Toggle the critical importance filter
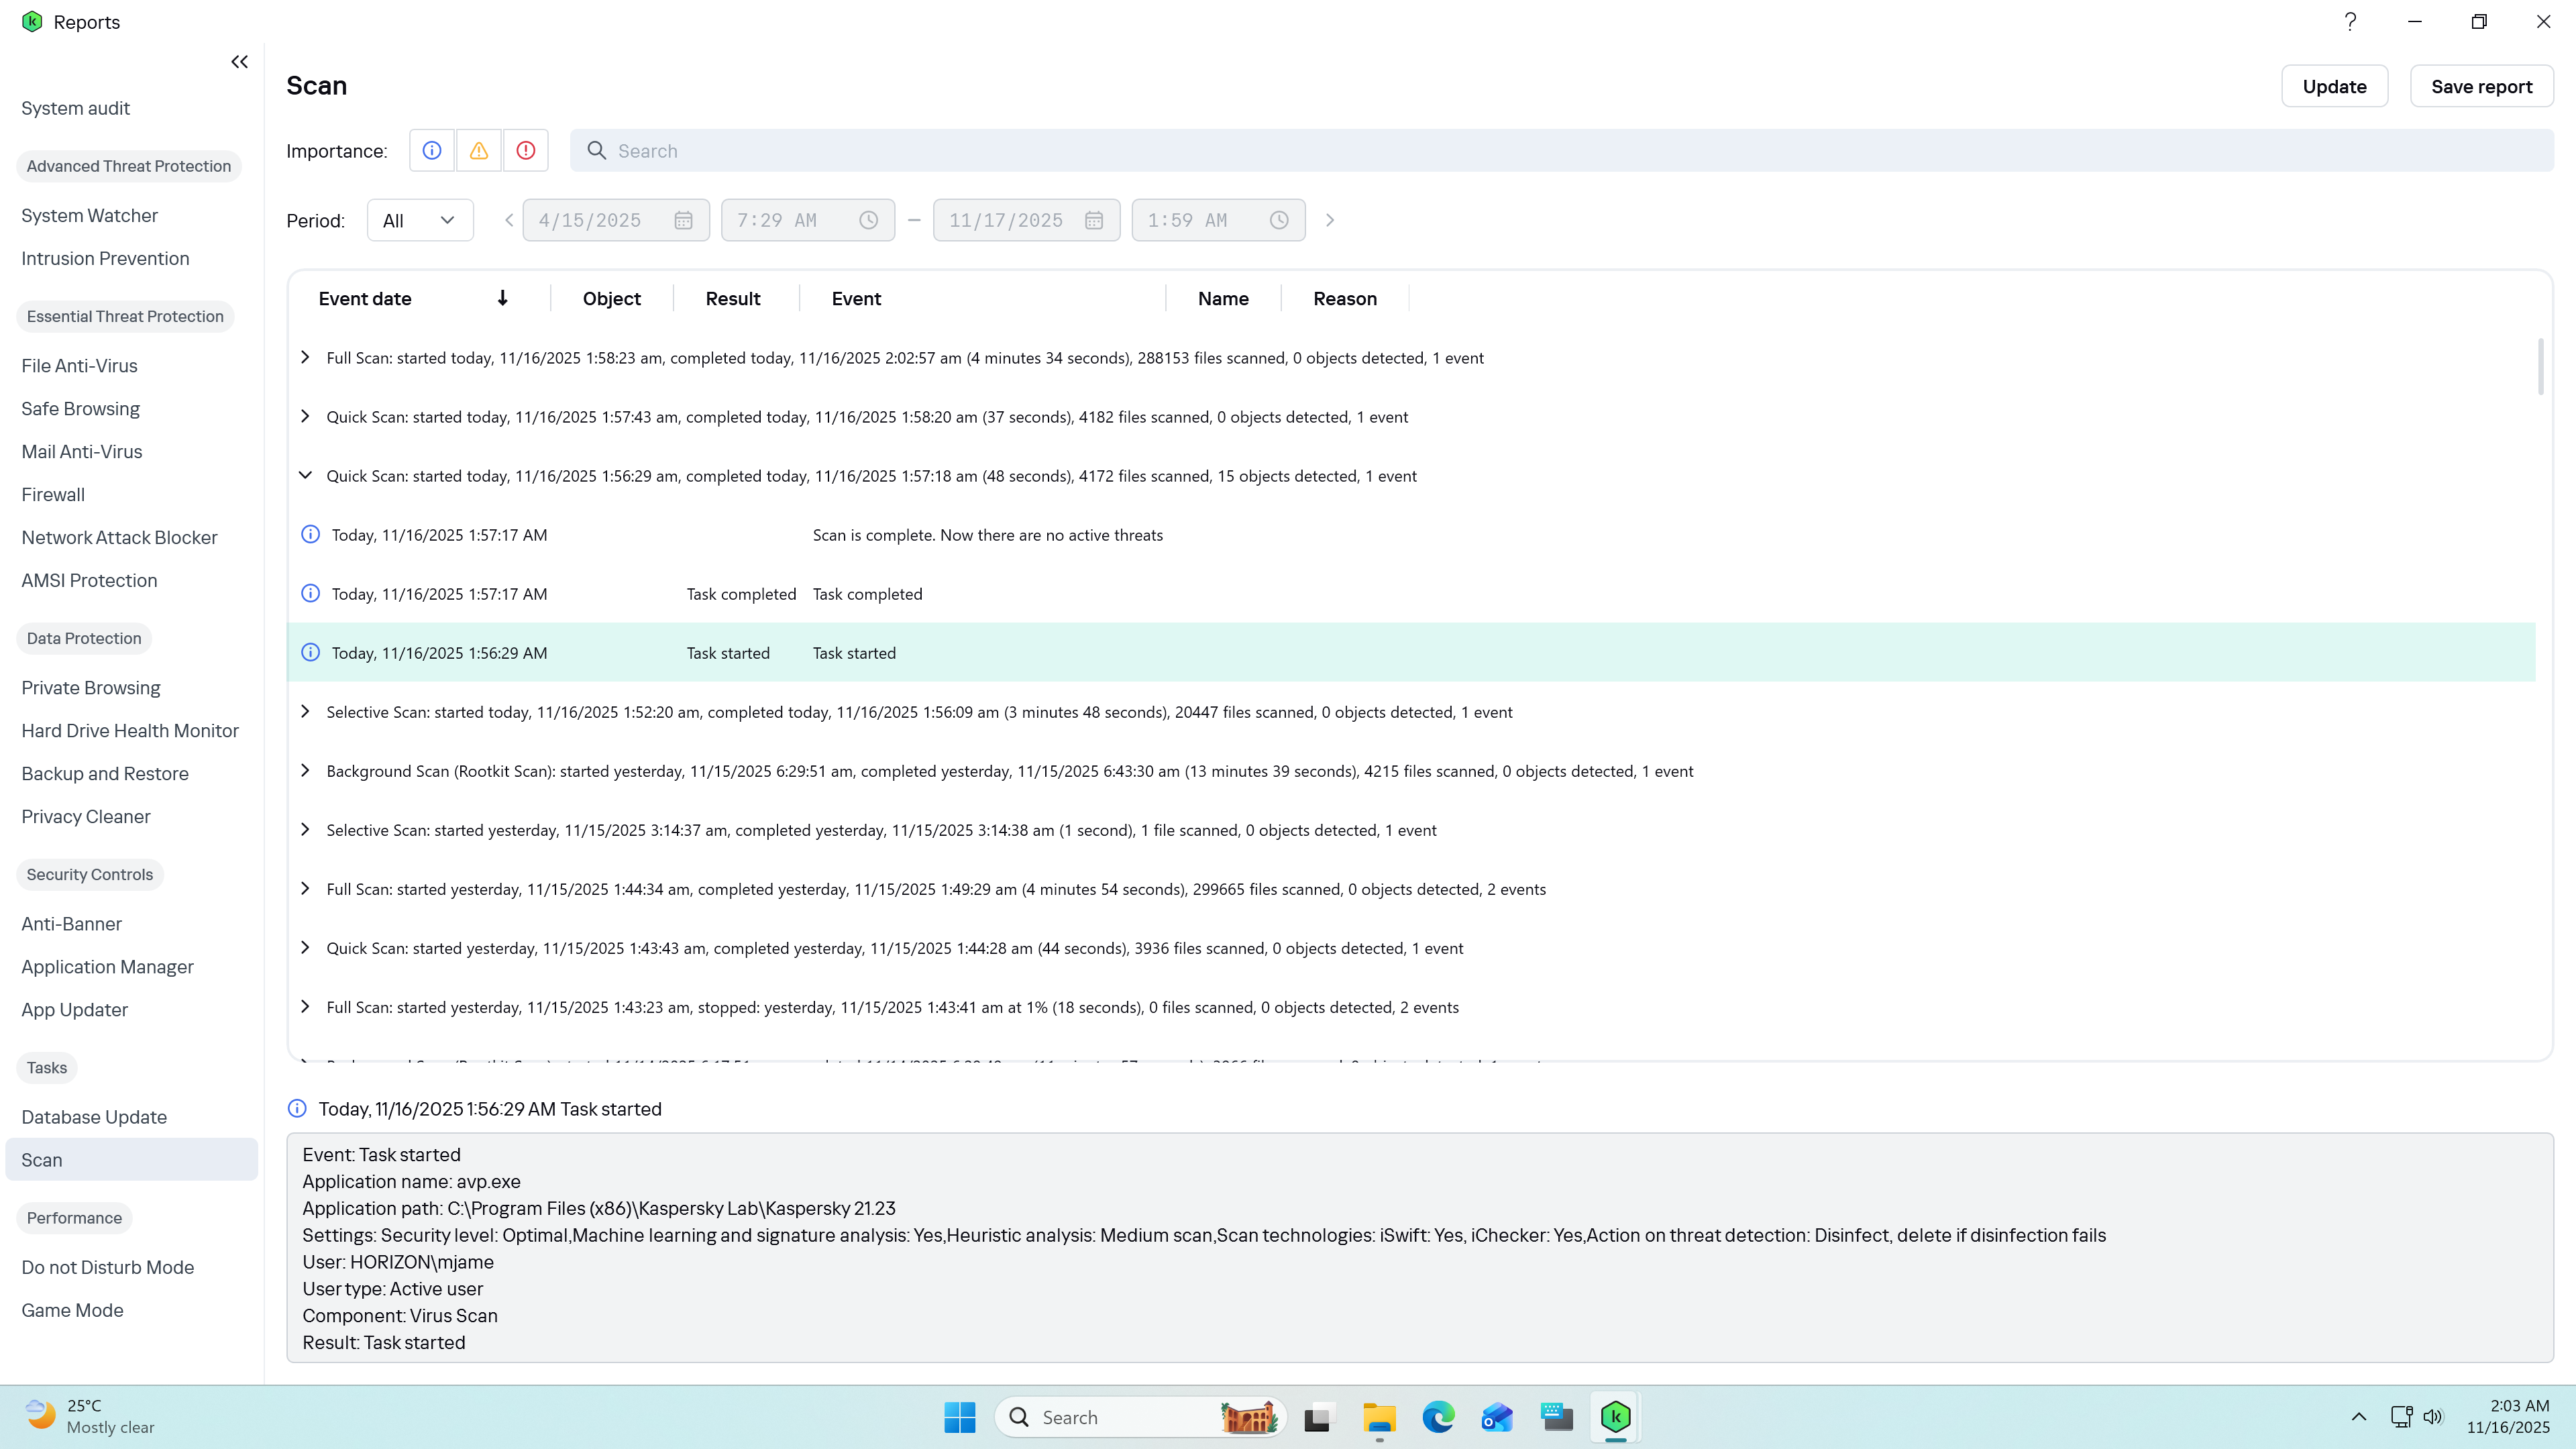Screen dimensions: 2576x1449 [526, 150]
